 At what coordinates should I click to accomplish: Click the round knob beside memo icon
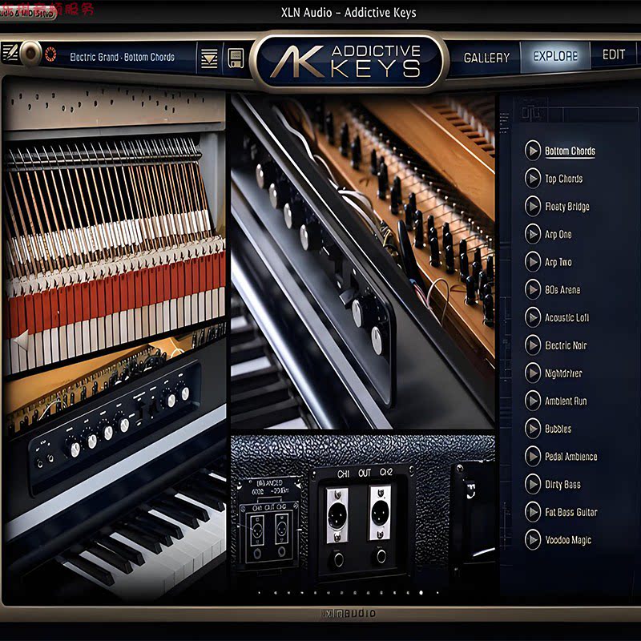pyautogui.click(x=30, y=53)
